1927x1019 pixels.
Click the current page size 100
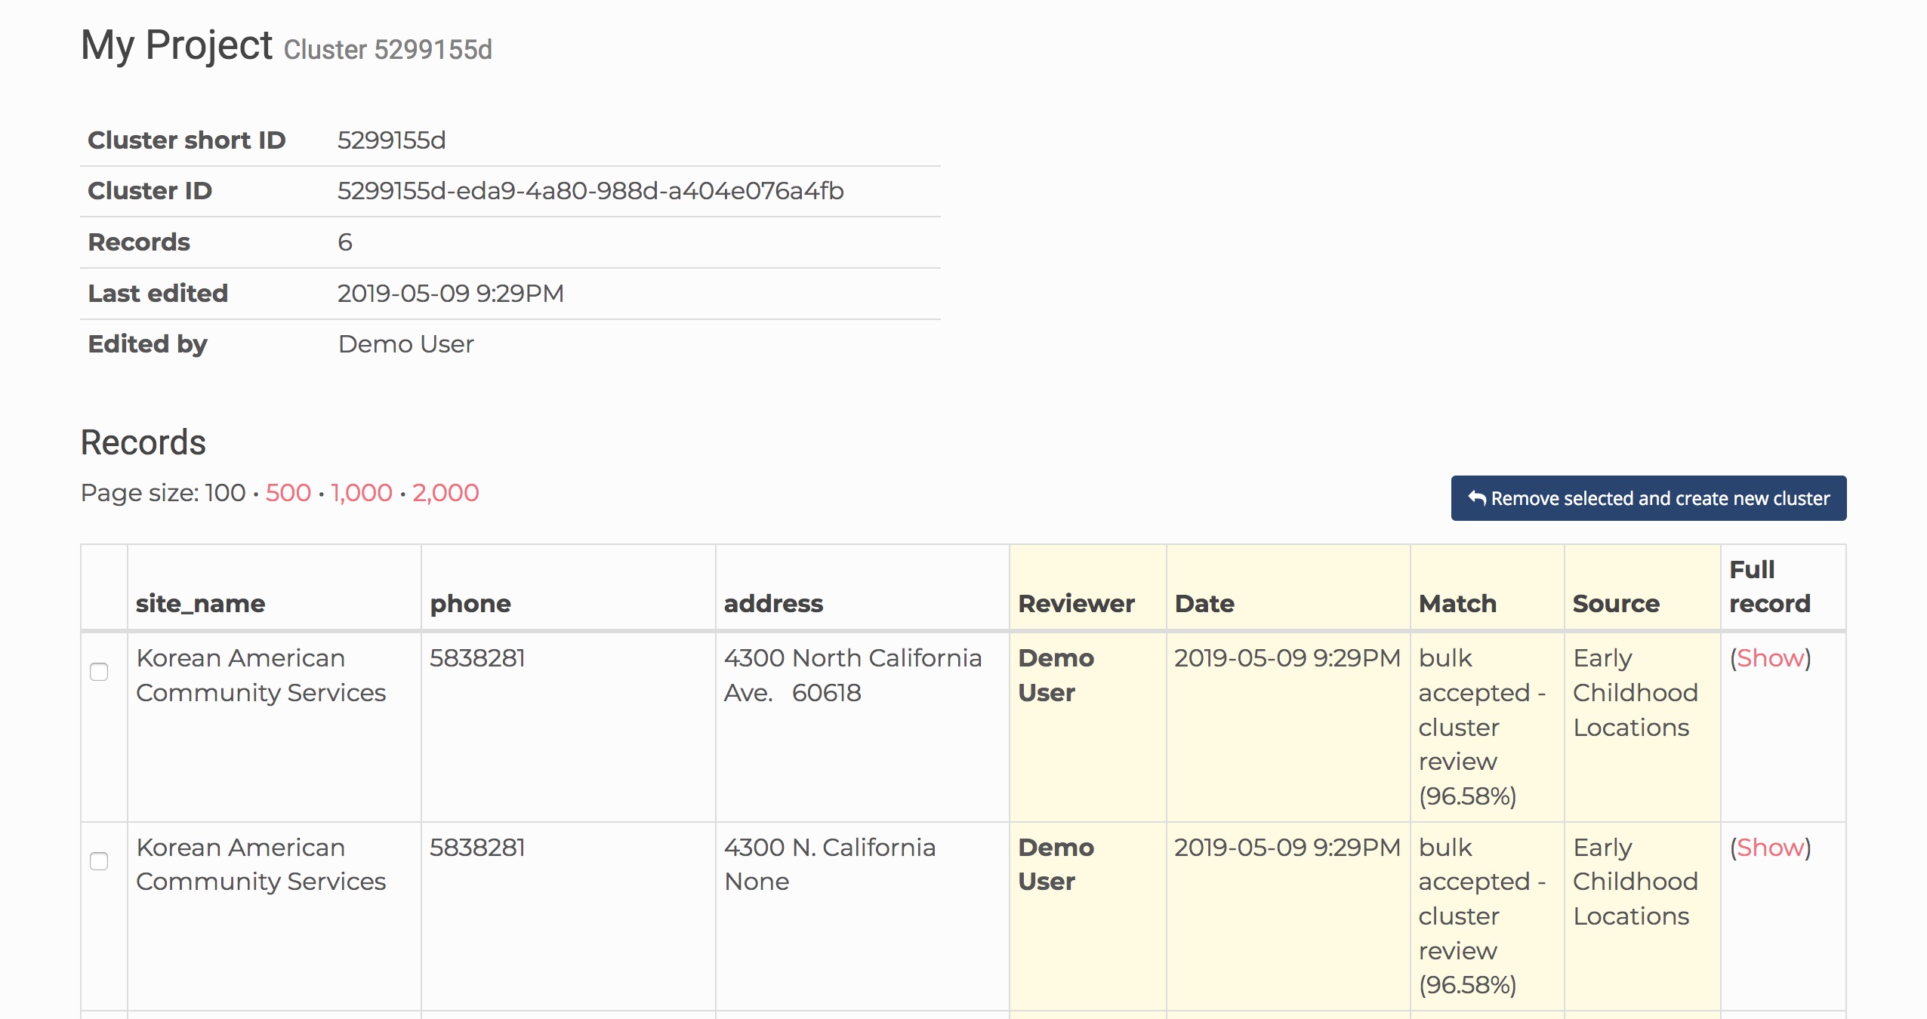click(225, 493)
